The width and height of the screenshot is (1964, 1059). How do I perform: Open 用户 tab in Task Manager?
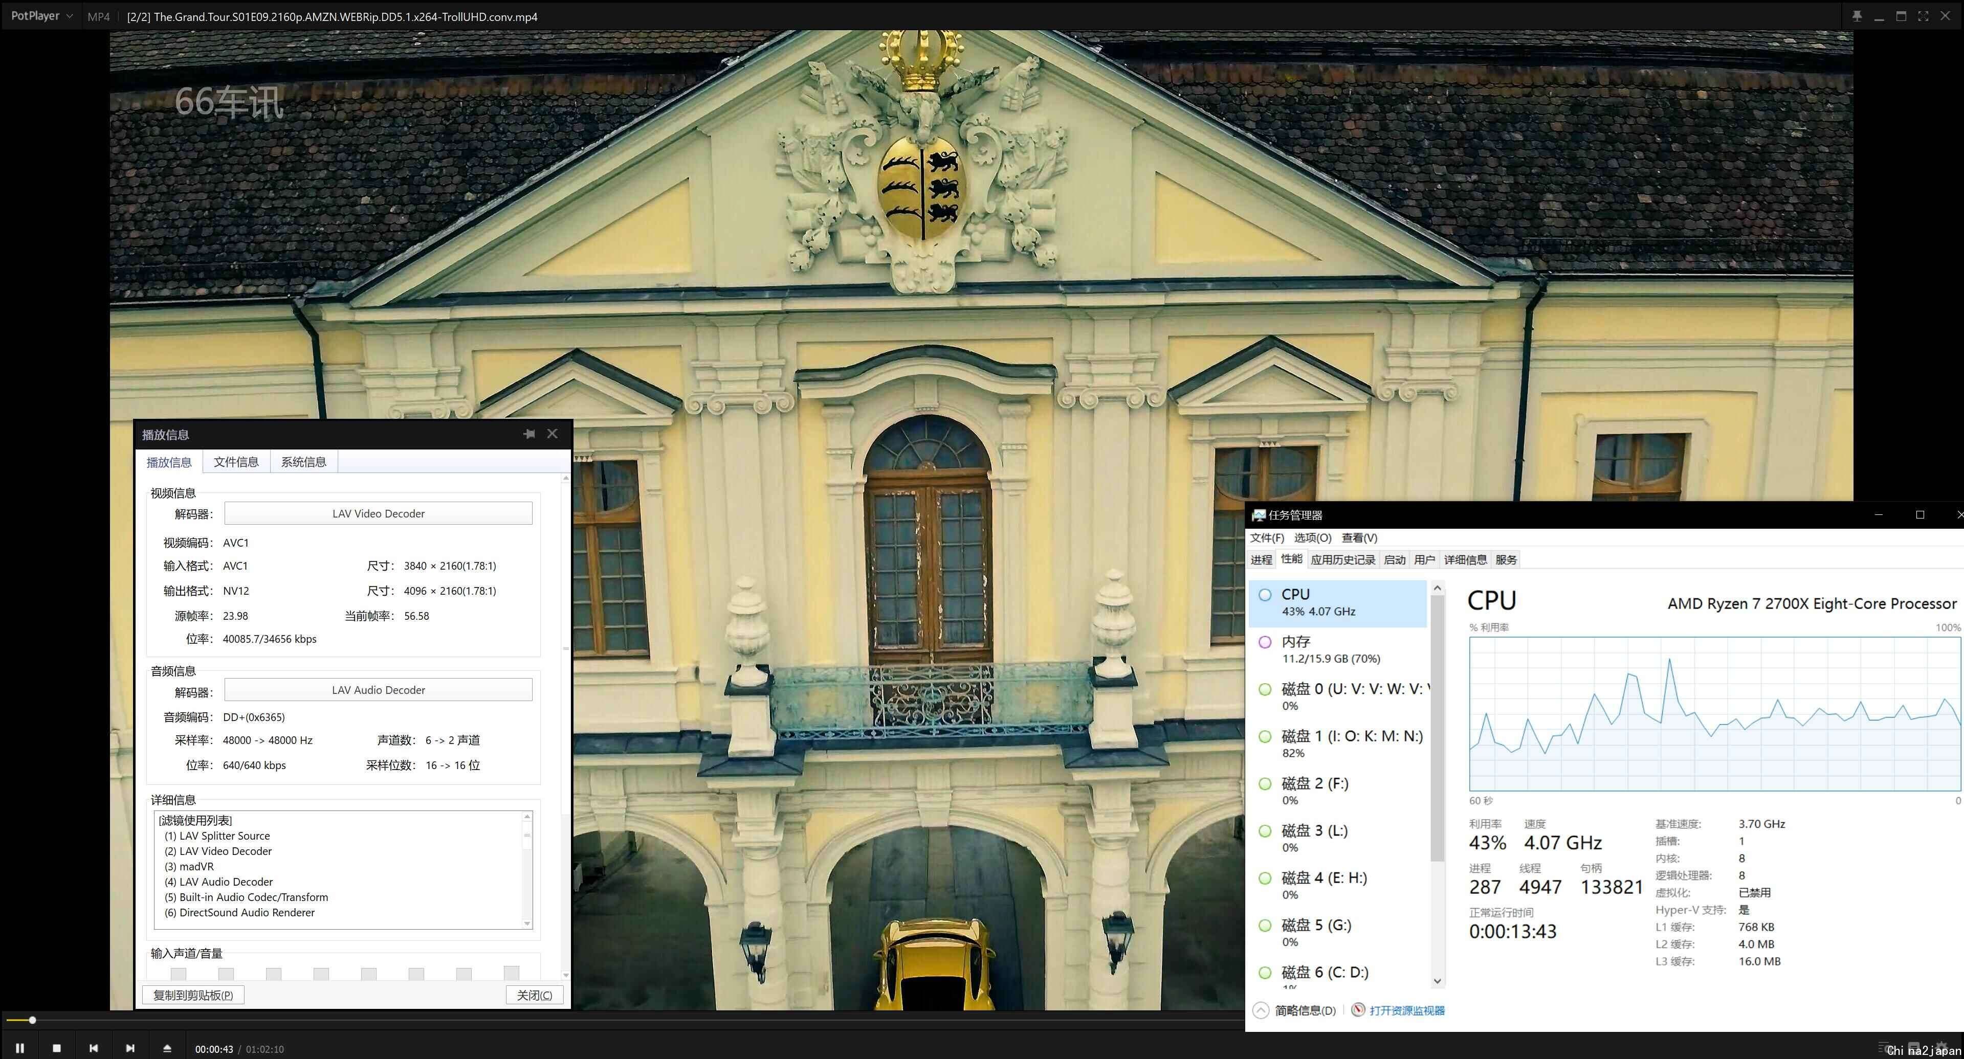tap(1424, 559)
